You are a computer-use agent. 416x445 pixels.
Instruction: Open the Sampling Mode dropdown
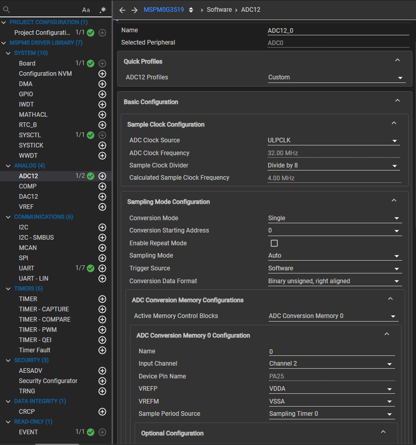tap(335, 256)
